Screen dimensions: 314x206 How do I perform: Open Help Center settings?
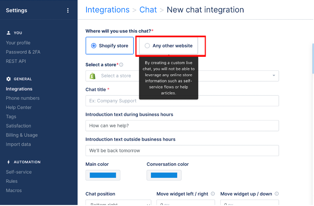[x=19, y=108]
